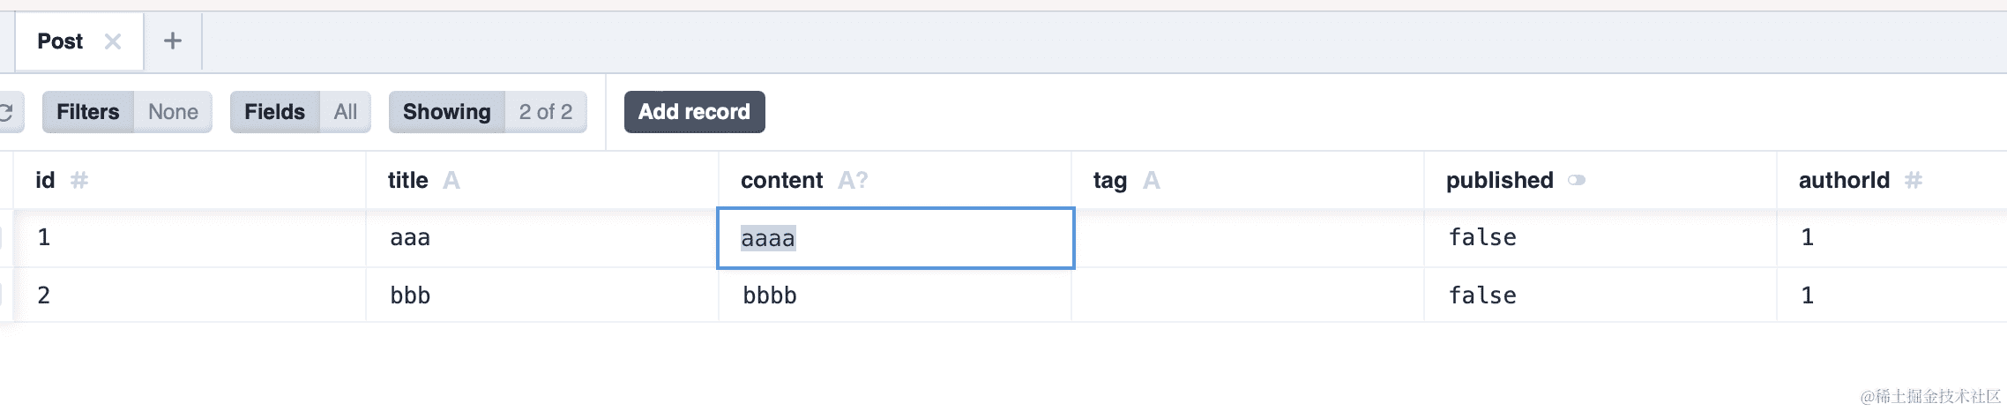Open the Fields dropdown

[300, 112]
